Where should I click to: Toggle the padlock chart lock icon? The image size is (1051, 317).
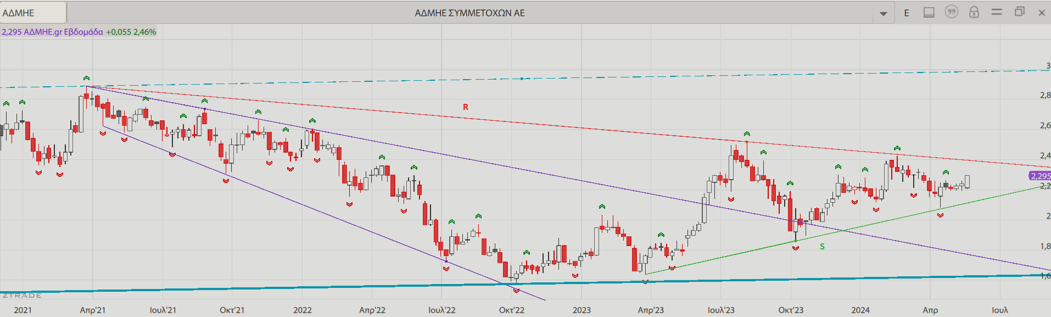click(974, 12)
